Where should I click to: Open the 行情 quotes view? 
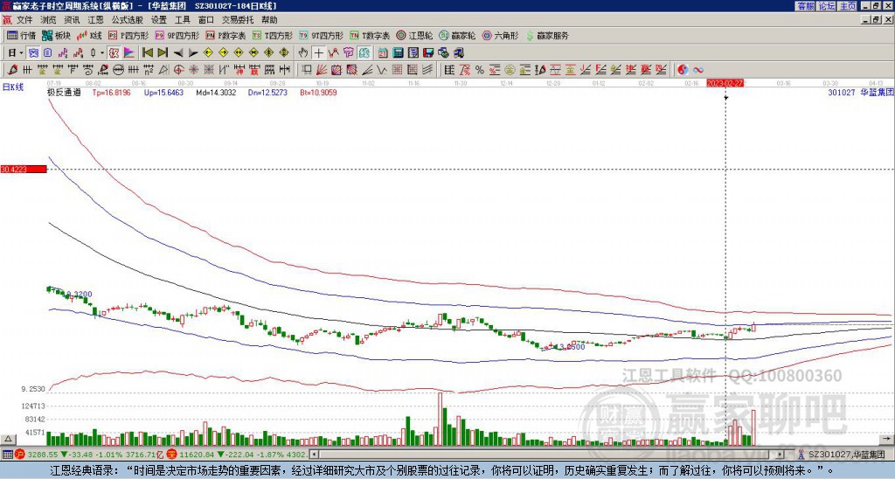21,35
